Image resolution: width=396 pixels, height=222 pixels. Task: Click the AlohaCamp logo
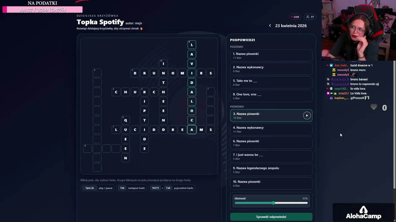(x=364, y=213)
